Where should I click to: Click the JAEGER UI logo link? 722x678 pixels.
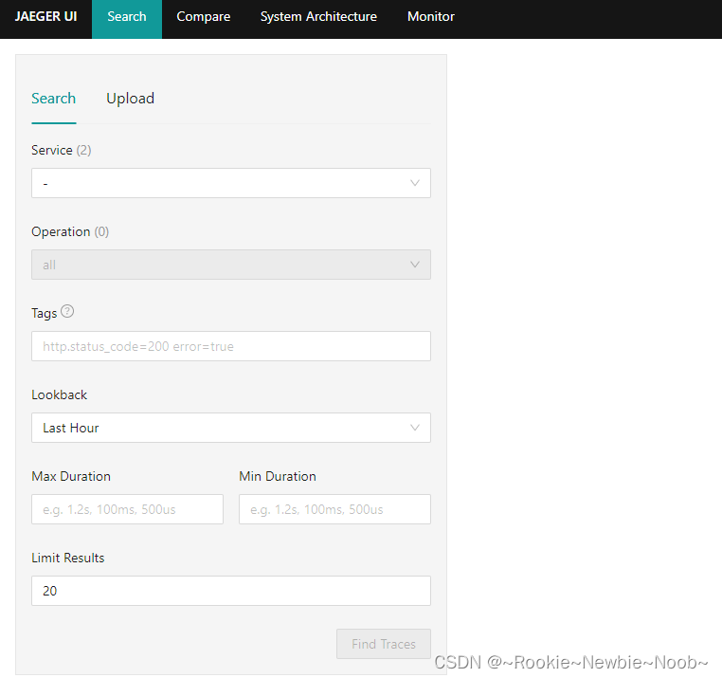click(x=45, y=16)
